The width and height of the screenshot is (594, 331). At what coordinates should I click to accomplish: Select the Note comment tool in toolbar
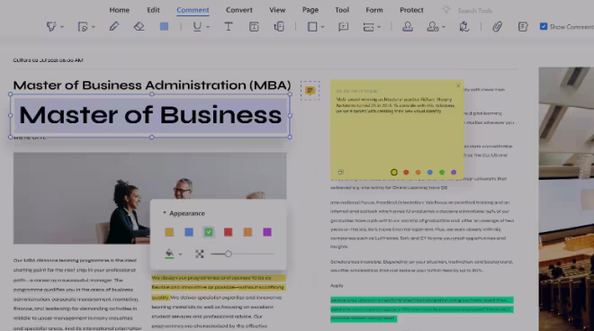(343, 26)
